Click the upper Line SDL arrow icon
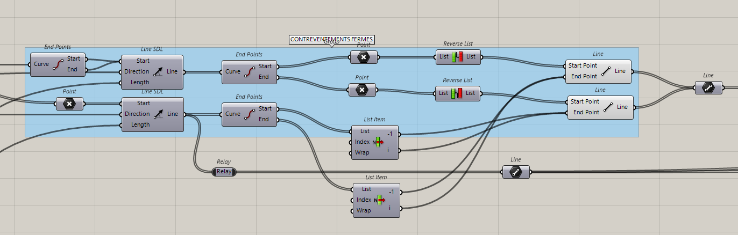This screenshot has height=235, width=738. [157, 71]
